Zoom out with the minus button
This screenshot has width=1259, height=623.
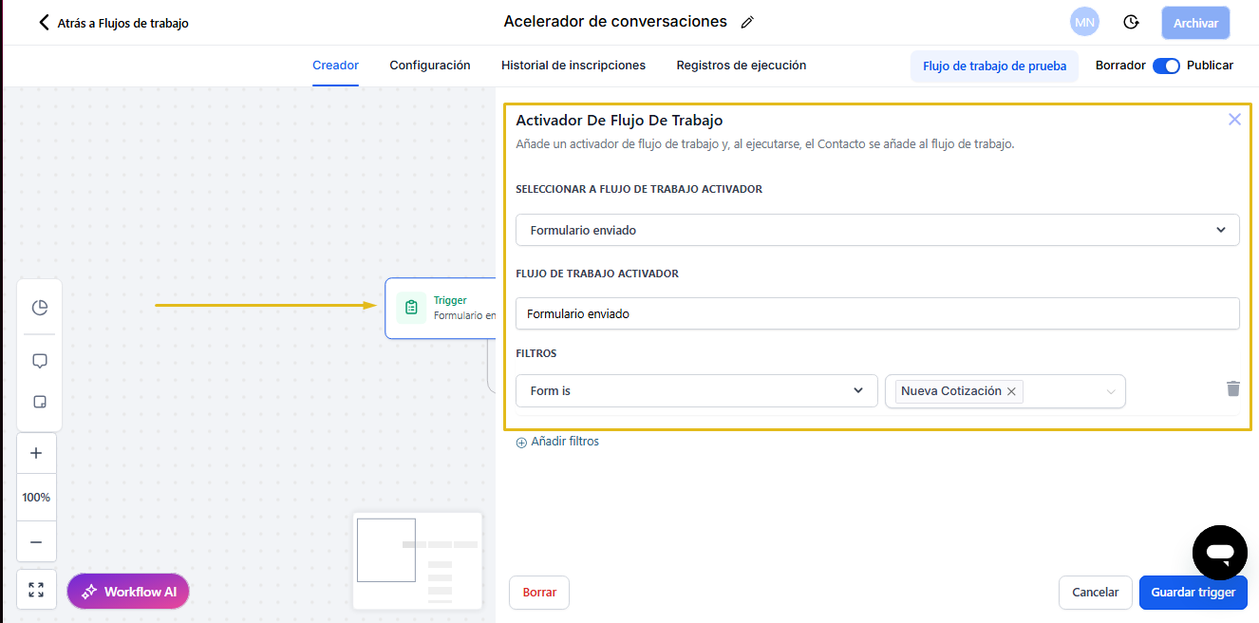36,541
